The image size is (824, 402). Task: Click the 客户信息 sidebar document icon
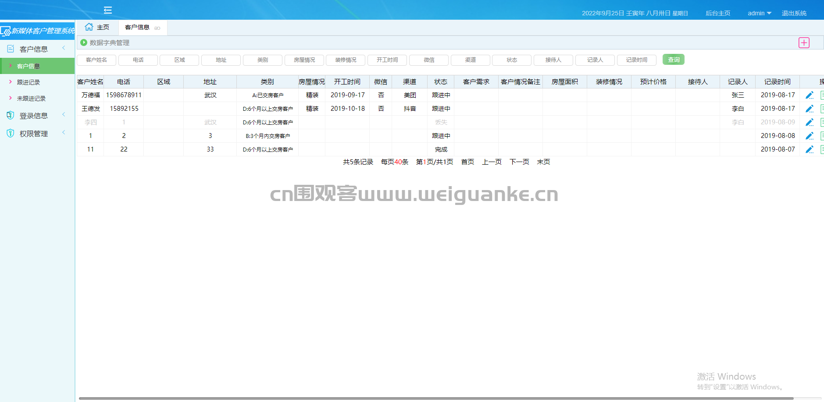(11, 49)
